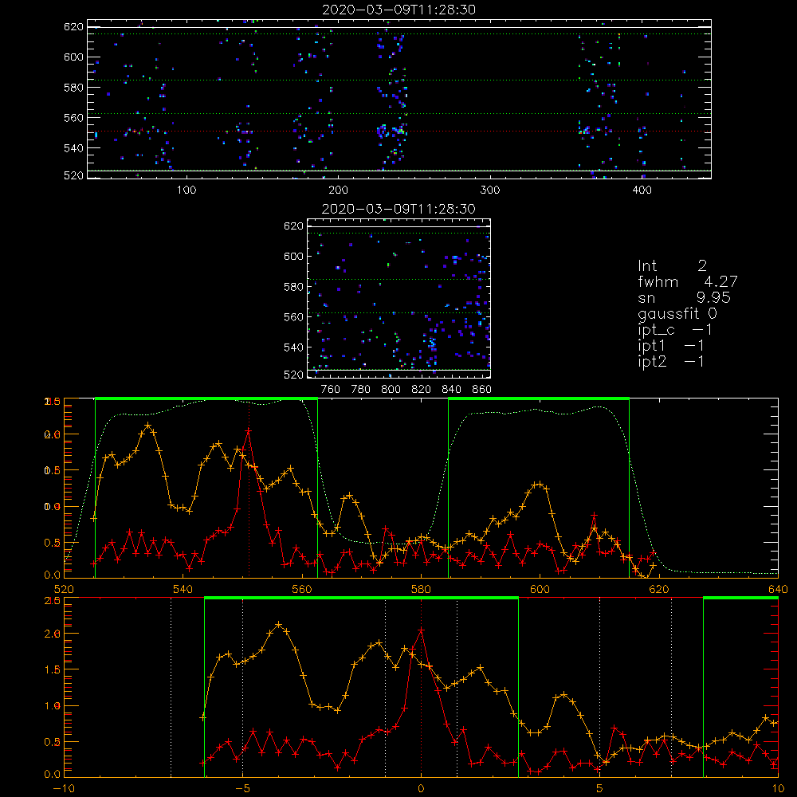Click y-axis label 560 of middle image
This screenshot has height=797, width=797.
(294, 316)
